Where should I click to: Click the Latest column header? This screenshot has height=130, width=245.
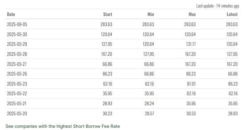click(232, 14)
